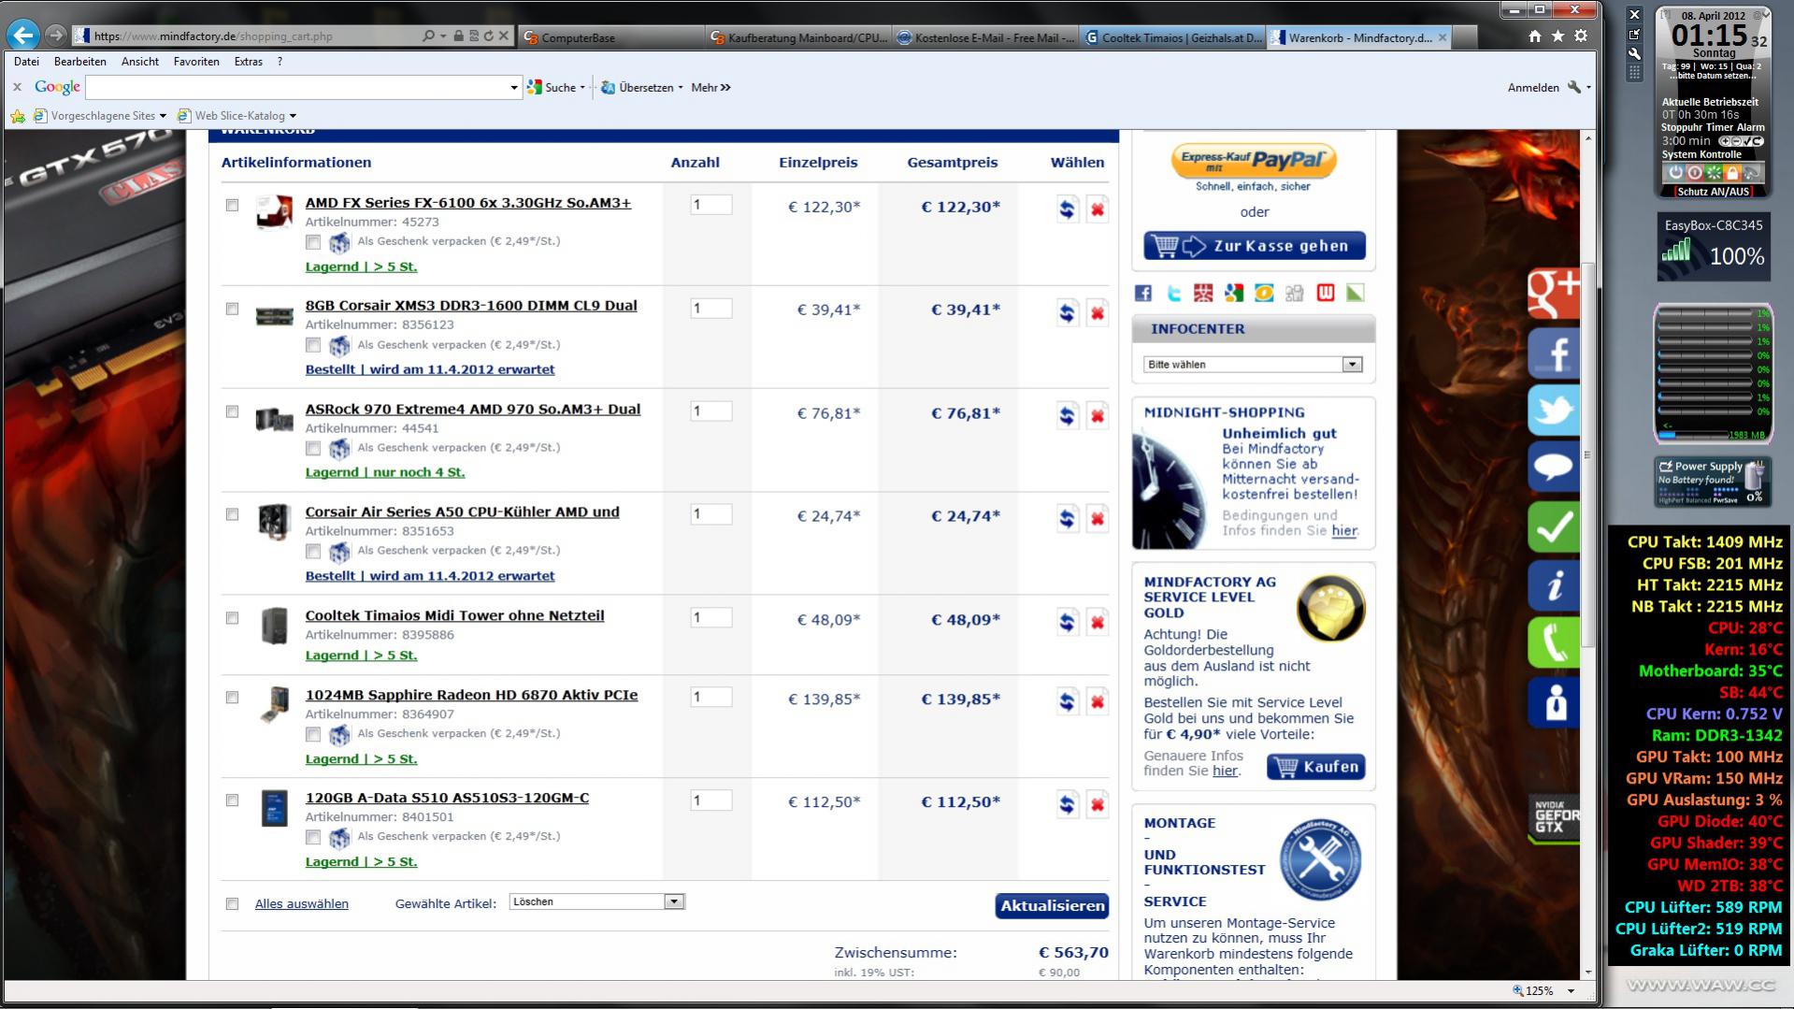Share via small Twitter icon below checkout
This screenshot has height=1009, width=1794.
1173,294
